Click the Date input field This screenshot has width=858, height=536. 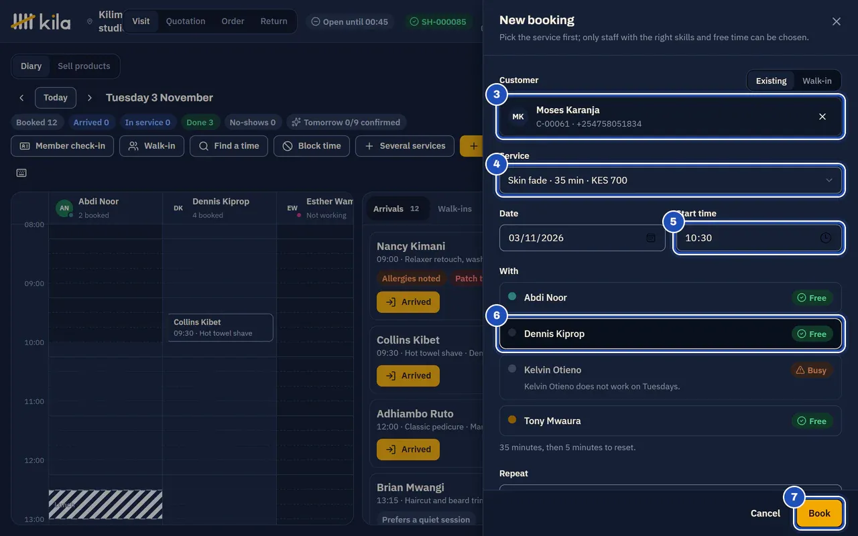[582, 238]
